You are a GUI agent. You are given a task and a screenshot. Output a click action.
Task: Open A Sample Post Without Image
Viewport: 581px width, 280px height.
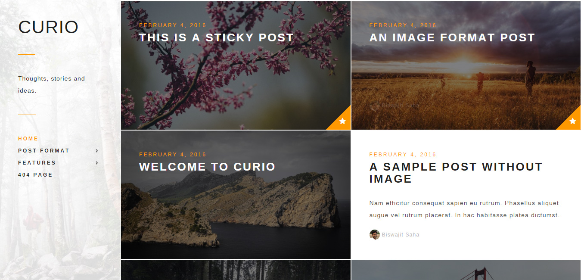tap(456, 173)
